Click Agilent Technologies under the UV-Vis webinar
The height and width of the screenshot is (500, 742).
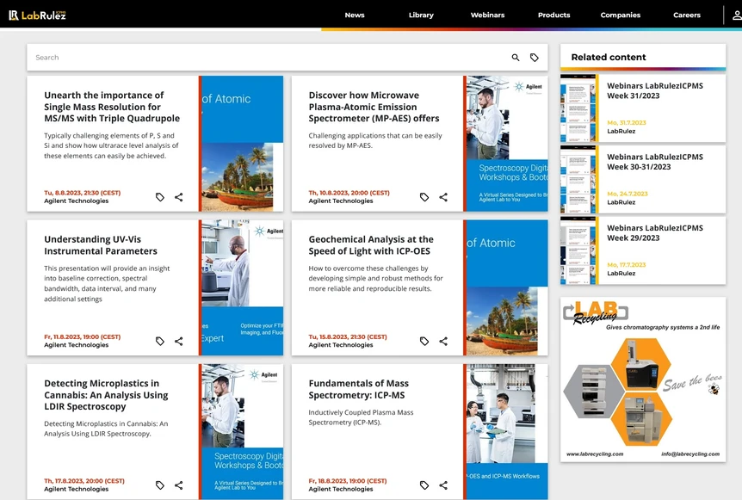[77, 345]
